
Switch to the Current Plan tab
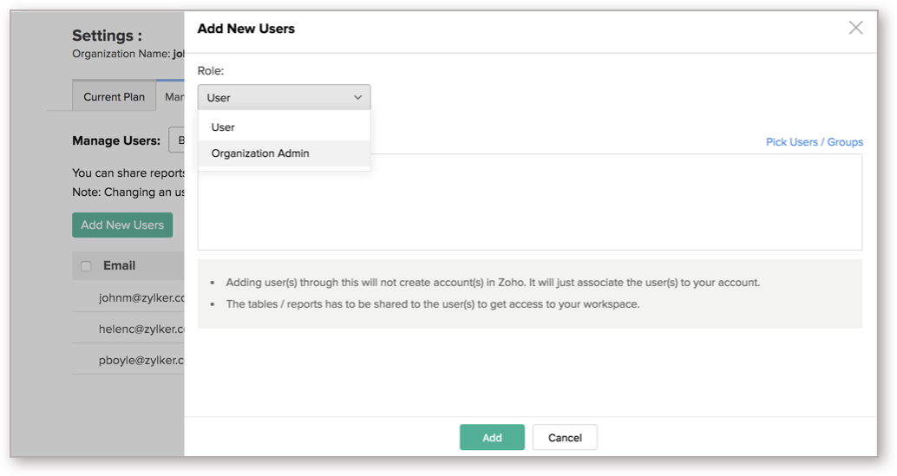click(114, 96)
